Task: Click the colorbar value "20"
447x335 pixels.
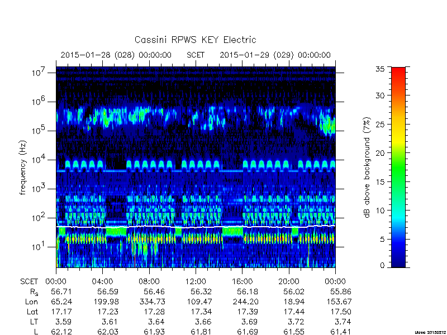Action: pyautogui.click(x=380, y=153)
